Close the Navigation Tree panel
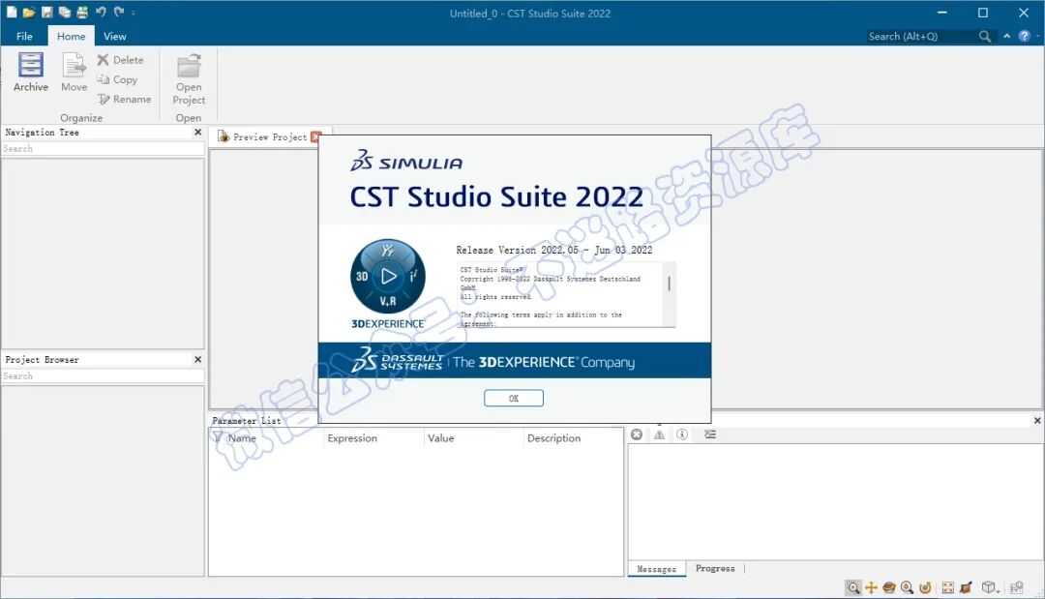Screen dimensions: 1045x599 (198, 132)
